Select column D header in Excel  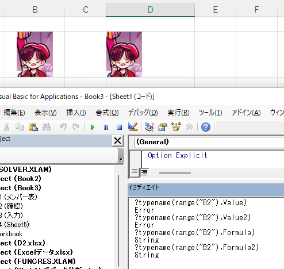pos(150,9)
